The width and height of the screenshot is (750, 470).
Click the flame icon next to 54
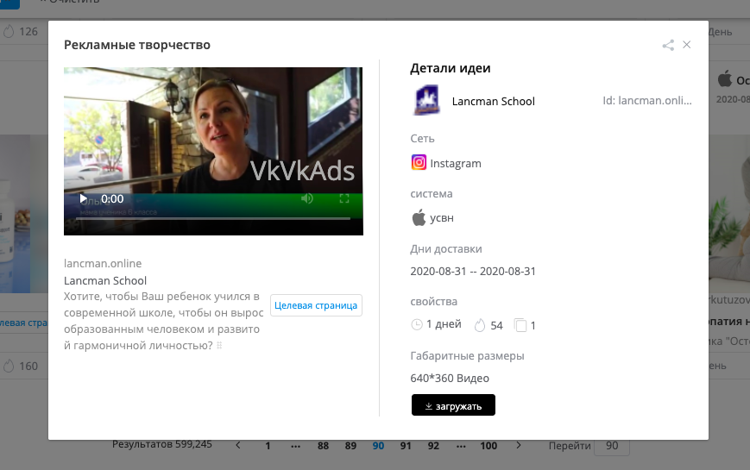coord(480,325)
